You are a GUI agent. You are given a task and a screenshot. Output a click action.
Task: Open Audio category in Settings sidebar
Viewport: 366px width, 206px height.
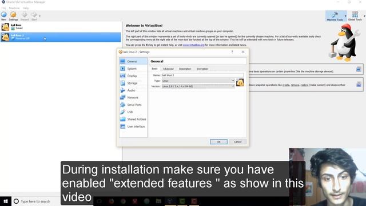[x=133, y=90]
